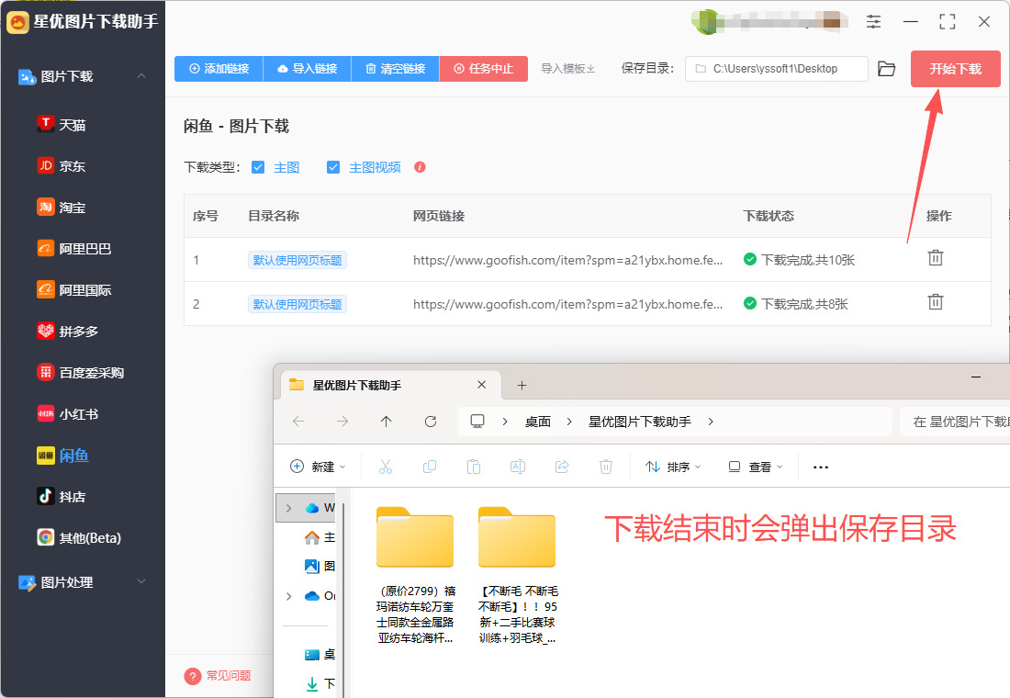Click the 添加链接 button
This screenshot has height=698, width=1010.
coord(219,69)
